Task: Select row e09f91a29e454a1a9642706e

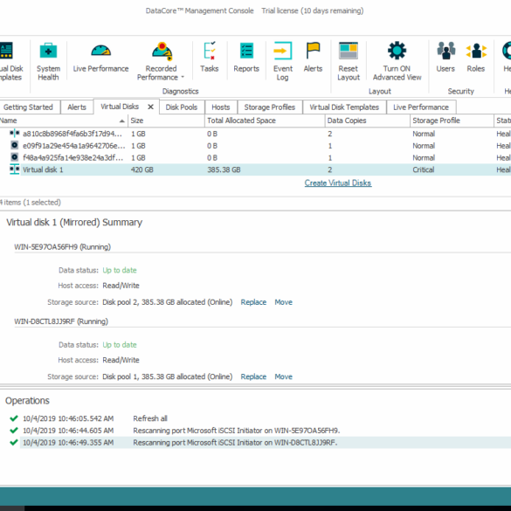Action: pos(255,146)
